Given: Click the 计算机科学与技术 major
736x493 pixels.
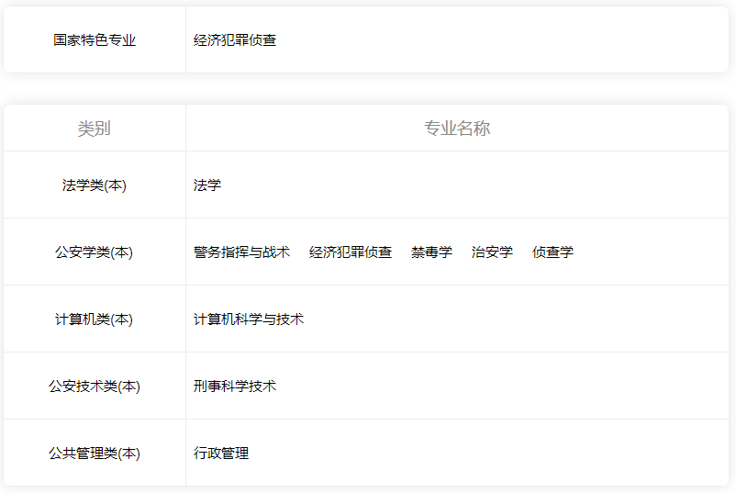Looking at the screenshot, I should point(249,319).
